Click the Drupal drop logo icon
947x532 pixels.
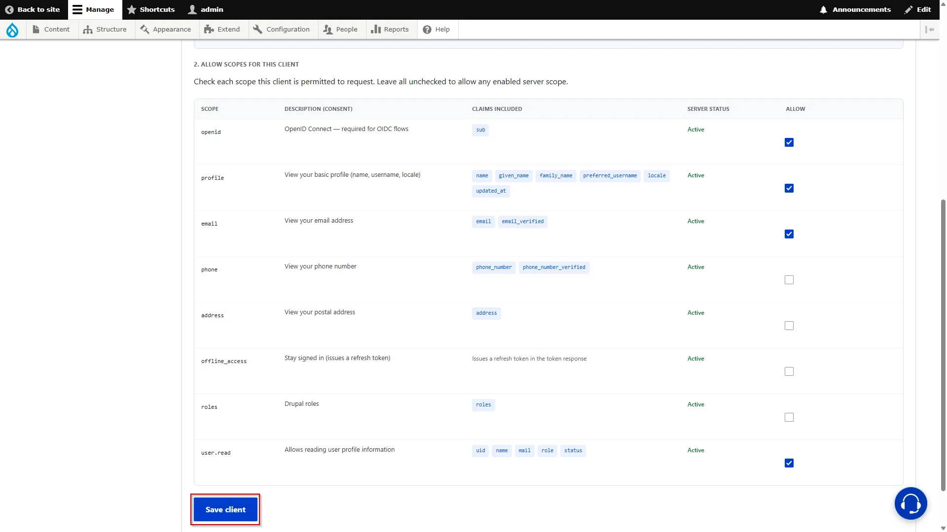pos(12,30)
